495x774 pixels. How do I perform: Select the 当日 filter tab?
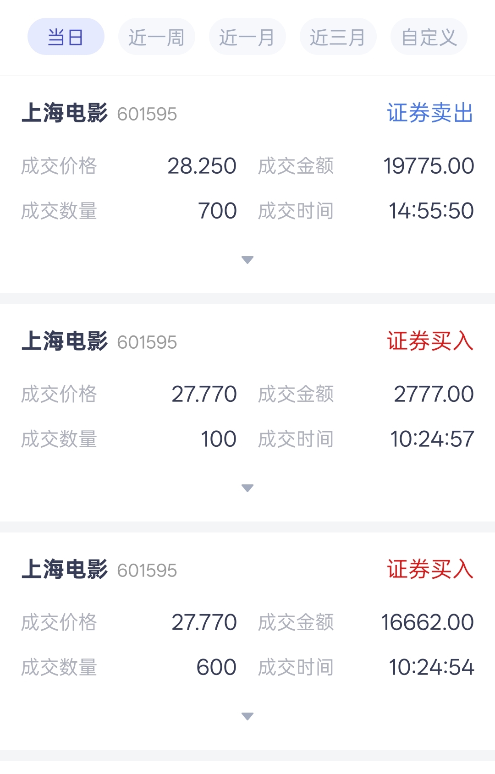[x=66, y=37]
